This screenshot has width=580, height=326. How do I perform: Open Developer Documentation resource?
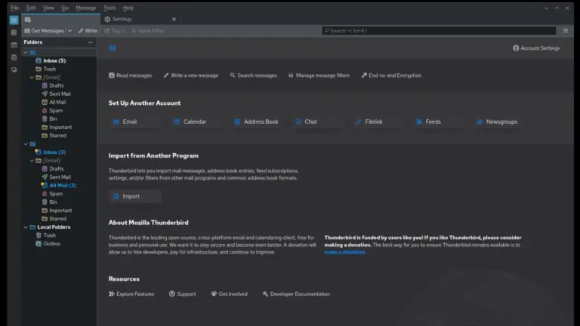click(x=296, y=294)
